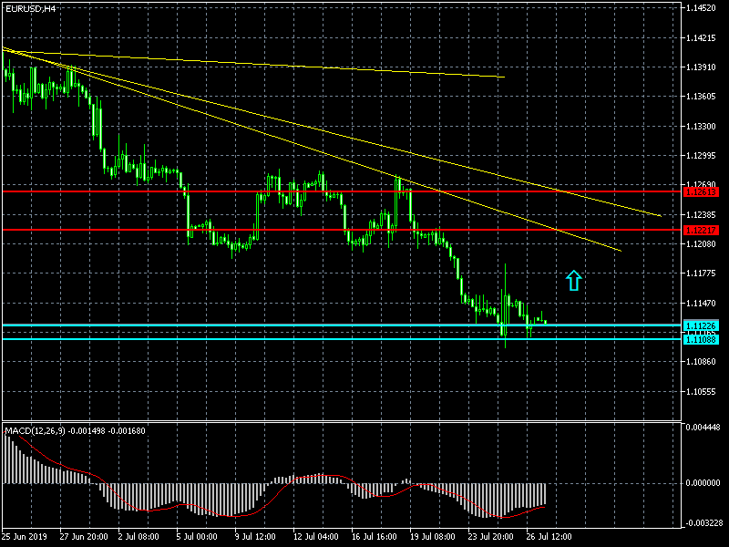Image resolution: width=729 pixels, height=547 pixels.
Task: Select the red 1.12613 price label
Action: tap(701, 191)
